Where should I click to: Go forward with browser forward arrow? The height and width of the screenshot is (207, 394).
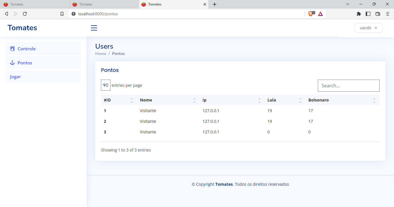point(16,14)
